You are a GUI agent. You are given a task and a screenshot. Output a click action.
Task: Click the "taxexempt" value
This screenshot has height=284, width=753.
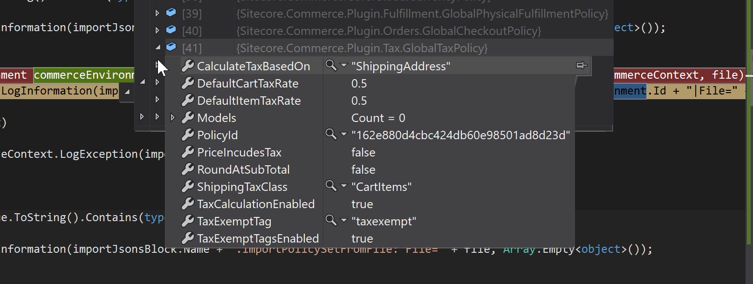[x=383, y=221]
